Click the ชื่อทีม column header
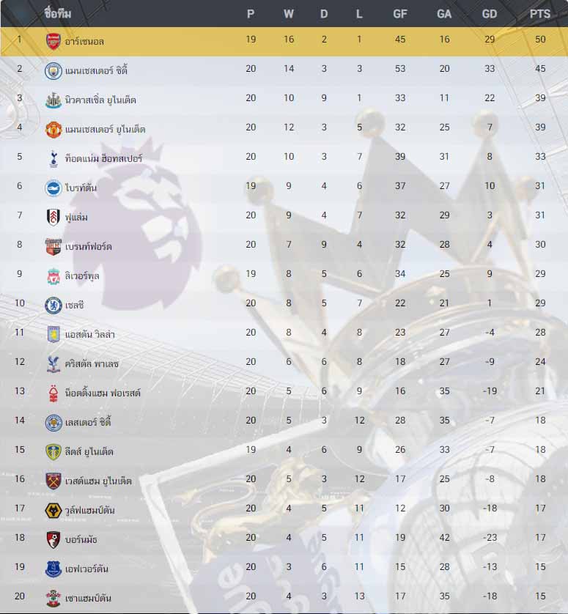 click(x=58, y=14)
